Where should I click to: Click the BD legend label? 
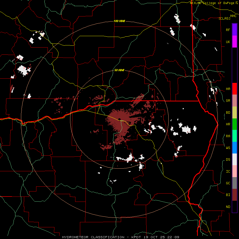click(228, 112)
